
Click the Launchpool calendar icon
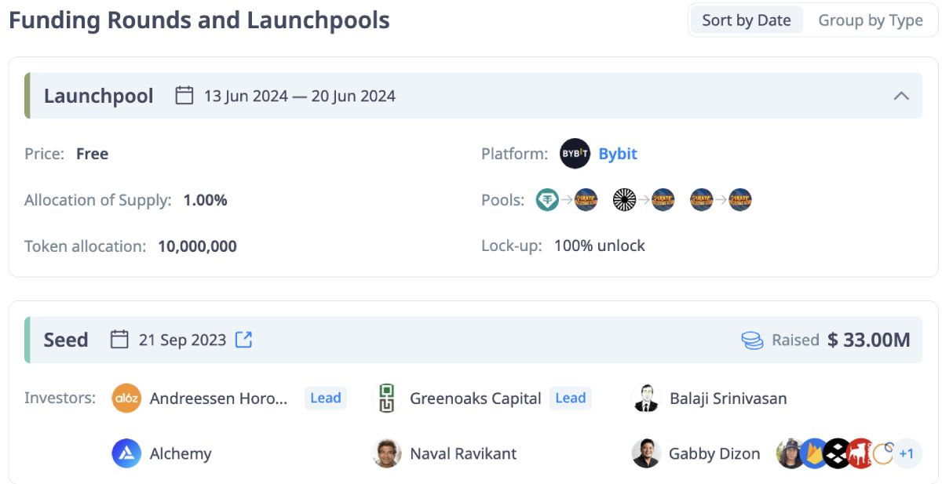(184, 96)
